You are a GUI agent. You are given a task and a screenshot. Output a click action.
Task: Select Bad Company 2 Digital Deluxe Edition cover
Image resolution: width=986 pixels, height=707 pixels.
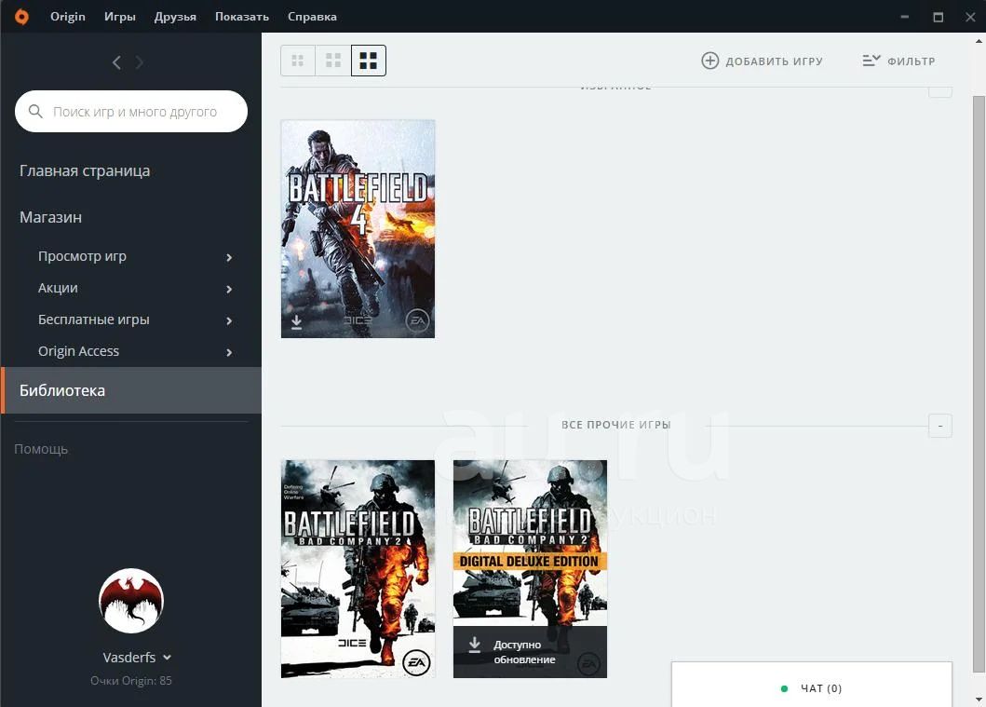point(530,569)
